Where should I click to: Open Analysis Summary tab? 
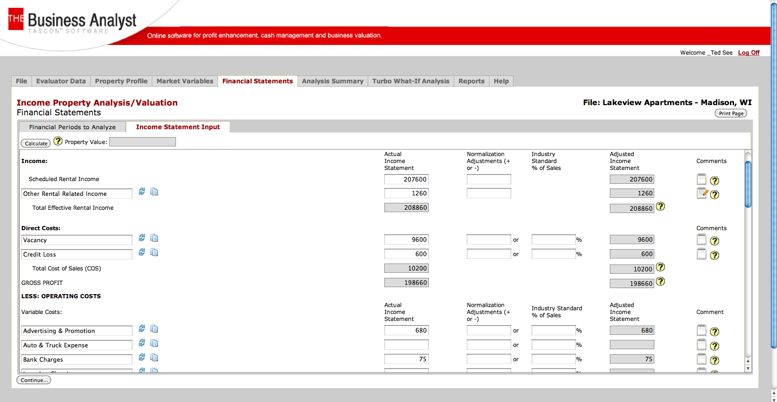click(x=332, y=81)
